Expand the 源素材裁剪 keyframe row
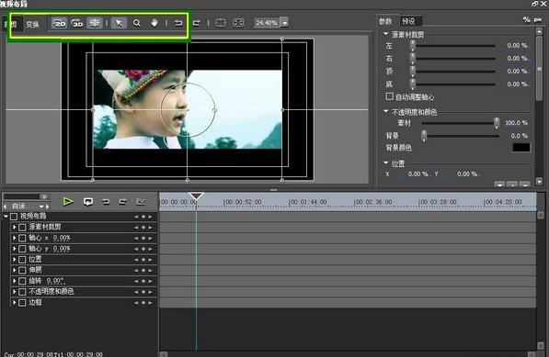The image size is (549, 357). [x=15, y=227]
